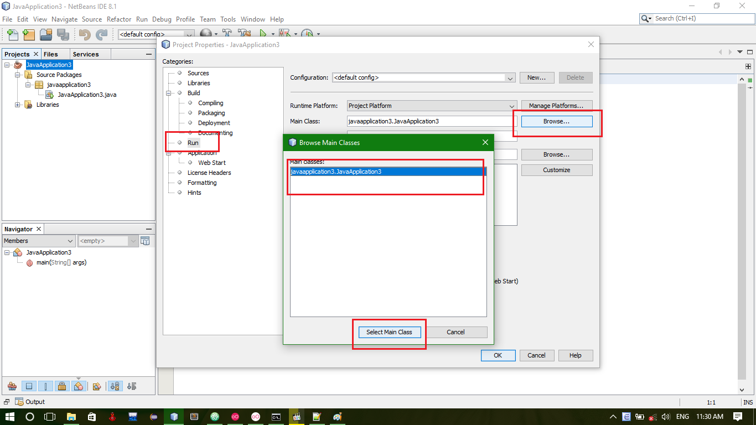Image resolution: width=756 pixels, height=425 pixels.
Task: Expand the Libraries node in Projects
Action: pyautogui.click(x=18, y=105)
